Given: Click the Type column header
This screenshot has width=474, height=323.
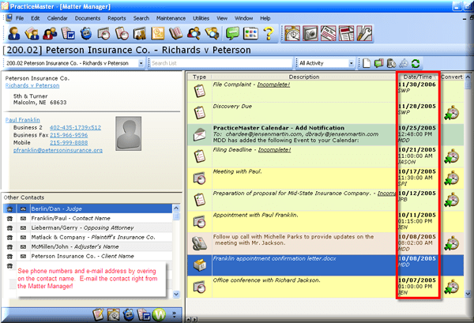Looking at the screenshot, I should coord(199,77).
